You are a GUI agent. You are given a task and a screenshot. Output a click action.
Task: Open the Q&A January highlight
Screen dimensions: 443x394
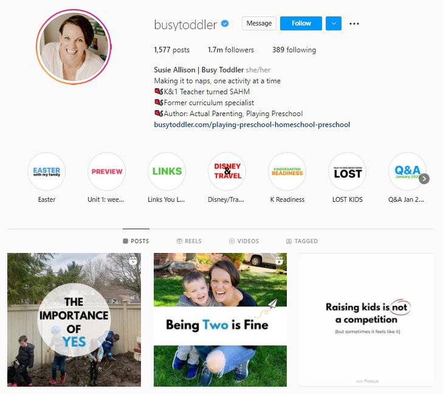click(x=408, y=171)
